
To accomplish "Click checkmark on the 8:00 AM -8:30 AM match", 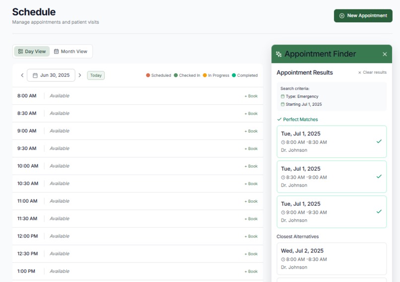I will (379, 141).
